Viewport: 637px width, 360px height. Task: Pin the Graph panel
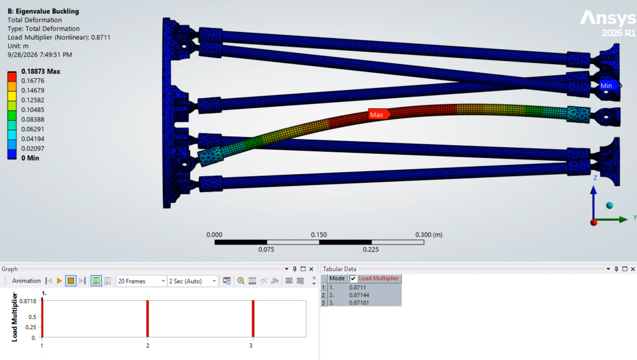pos(295,269)
